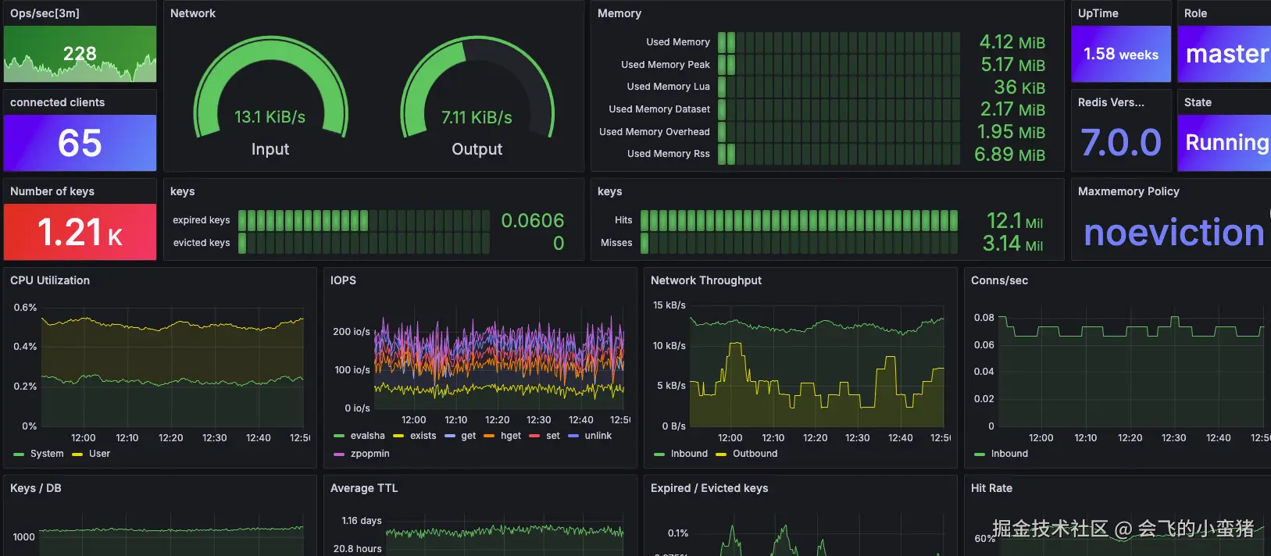Click the 1.58 weeks uptime value
The height and width of the screenshot is (556, 1271).
tap(1121, 55)
